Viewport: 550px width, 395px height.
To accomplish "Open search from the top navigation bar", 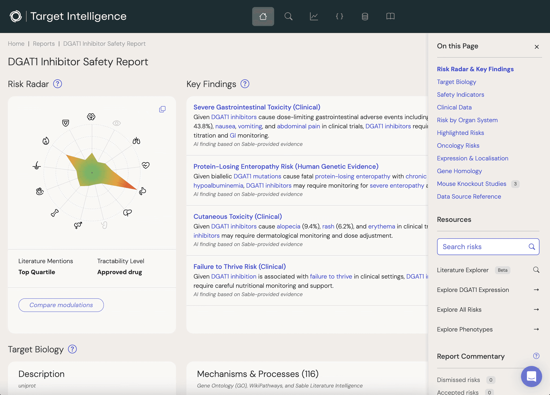I will [x=288, y=16].
